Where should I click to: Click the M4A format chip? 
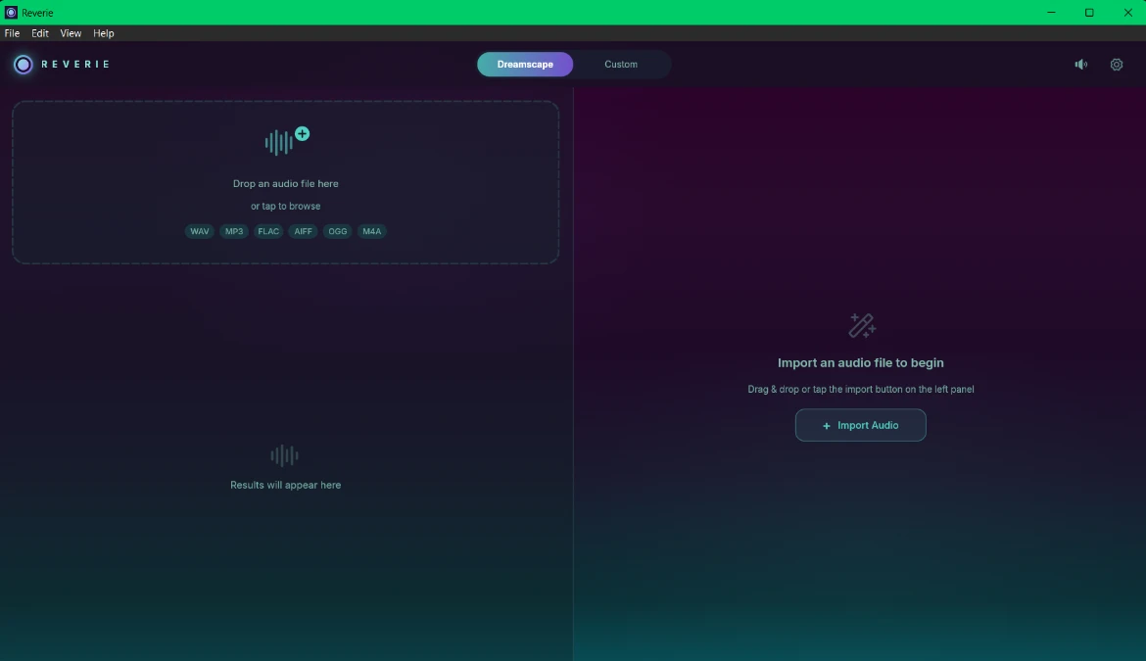point(371,231)
